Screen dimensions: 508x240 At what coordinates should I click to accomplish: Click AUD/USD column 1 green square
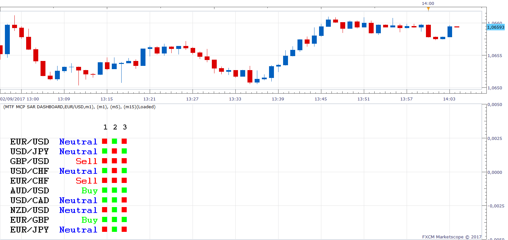click(x=105, y=190)
